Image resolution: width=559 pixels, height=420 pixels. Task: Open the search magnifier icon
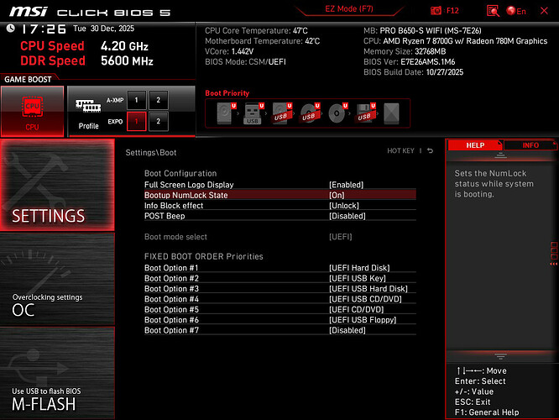pyautogui.click(x=493, y=11)
